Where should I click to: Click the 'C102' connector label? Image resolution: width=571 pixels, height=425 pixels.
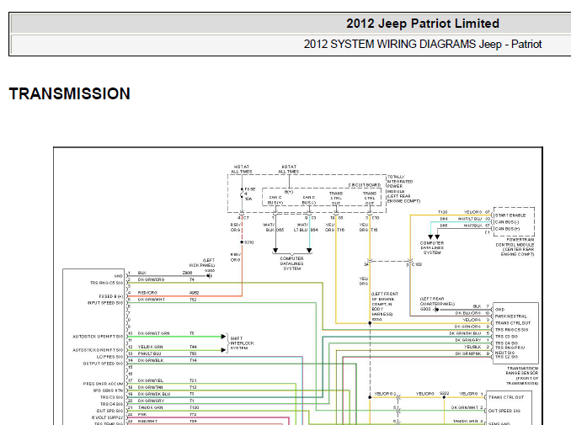click(x=418, y=264)
